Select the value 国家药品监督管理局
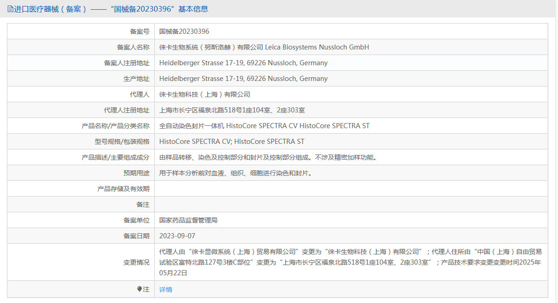 pos(189,220)
